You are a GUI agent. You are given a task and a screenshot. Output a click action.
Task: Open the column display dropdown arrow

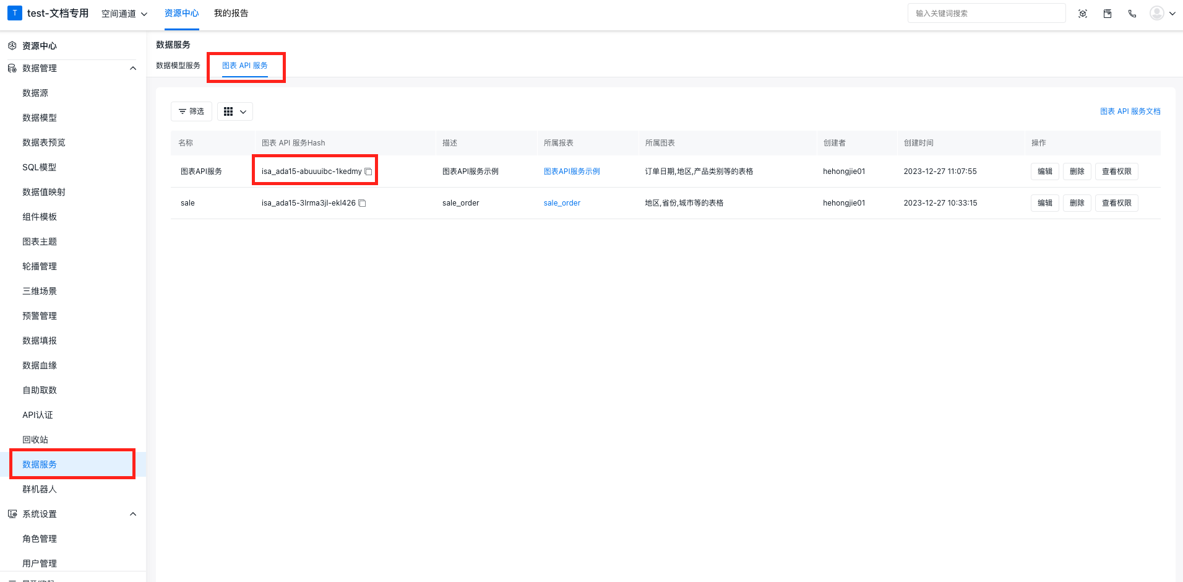(x=243, y=111)
